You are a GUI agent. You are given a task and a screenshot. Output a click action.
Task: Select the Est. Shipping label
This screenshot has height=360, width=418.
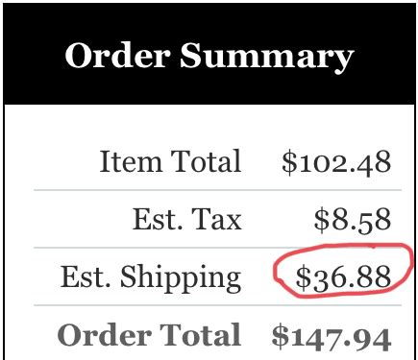point(151,278)
